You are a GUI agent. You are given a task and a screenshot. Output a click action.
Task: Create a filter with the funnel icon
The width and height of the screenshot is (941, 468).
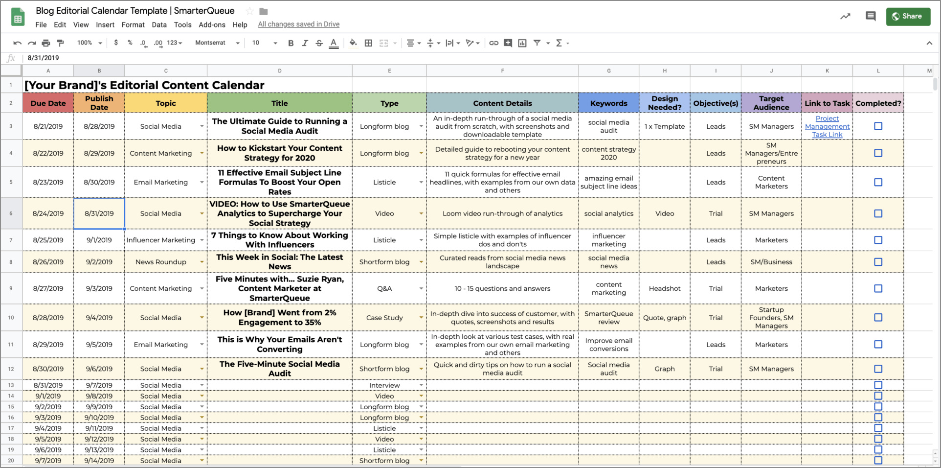(x=537, y=43)
